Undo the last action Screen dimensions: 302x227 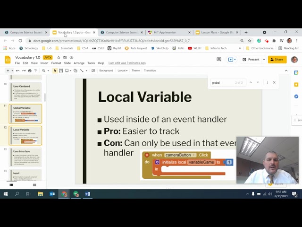(x=18, y=70)
